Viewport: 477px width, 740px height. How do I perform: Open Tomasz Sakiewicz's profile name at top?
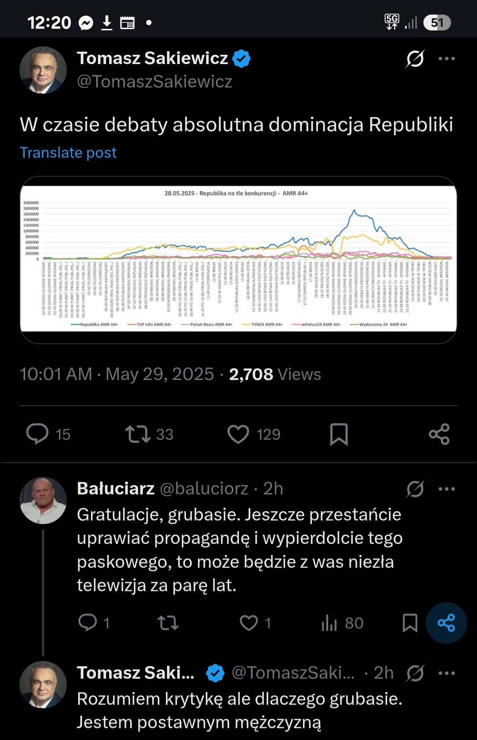click(x=152, y=58)
